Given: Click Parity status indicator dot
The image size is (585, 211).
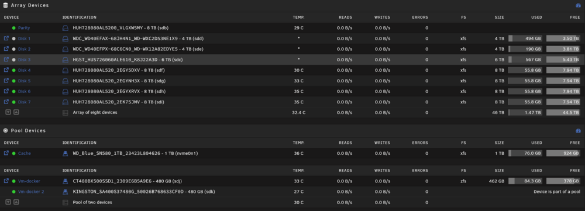Looking at the screenshot, I should click(x=14, y=28).
